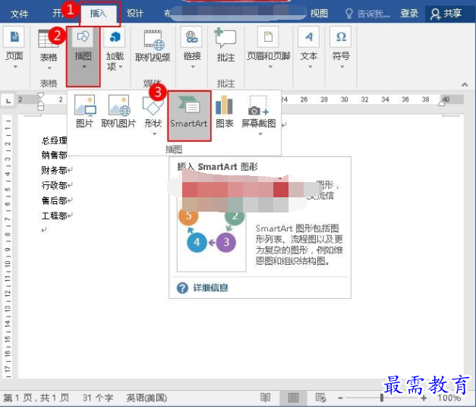Switch to the 插入 (Insert) ribbon tab
Screen dimensions: 476x409
click(x=98, y=14)
